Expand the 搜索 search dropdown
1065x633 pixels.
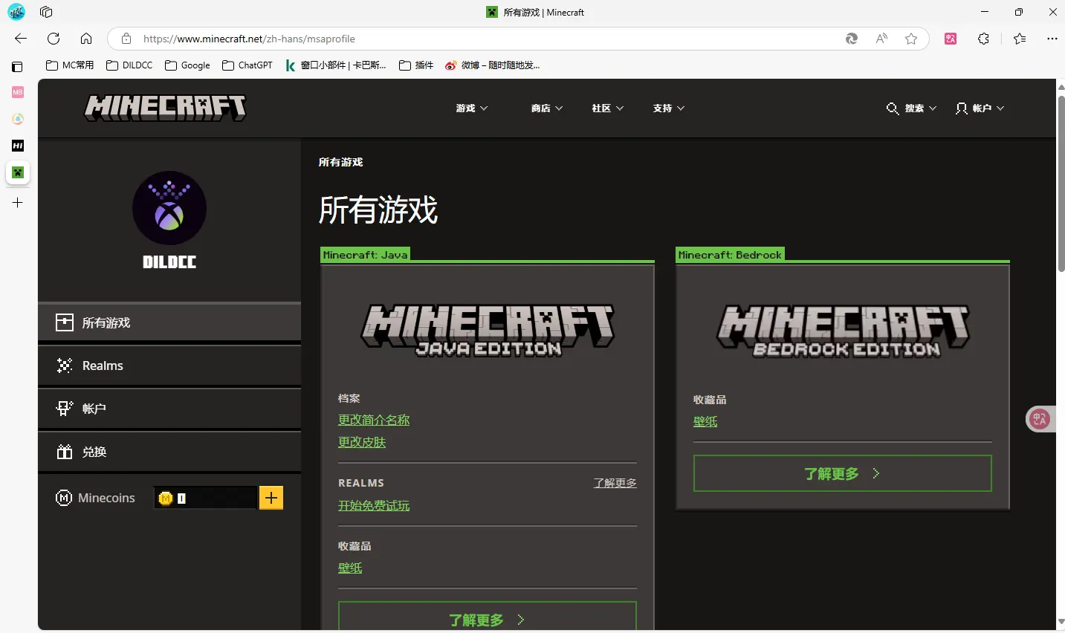click(912, 108)
